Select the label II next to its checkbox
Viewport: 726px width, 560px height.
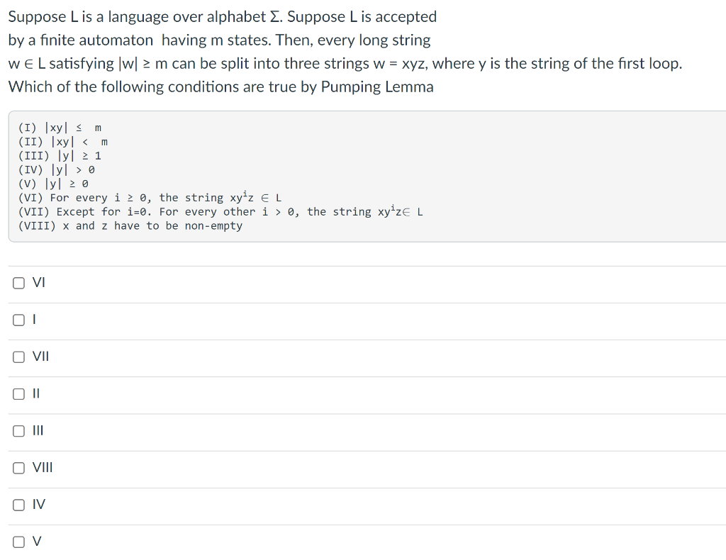pyautogui.click(x=36, y=393)
